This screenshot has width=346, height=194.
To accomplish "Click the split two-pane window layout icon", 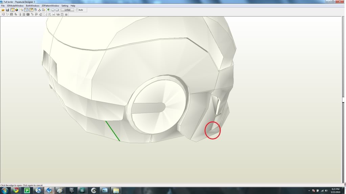I will [x=53, y=10].
